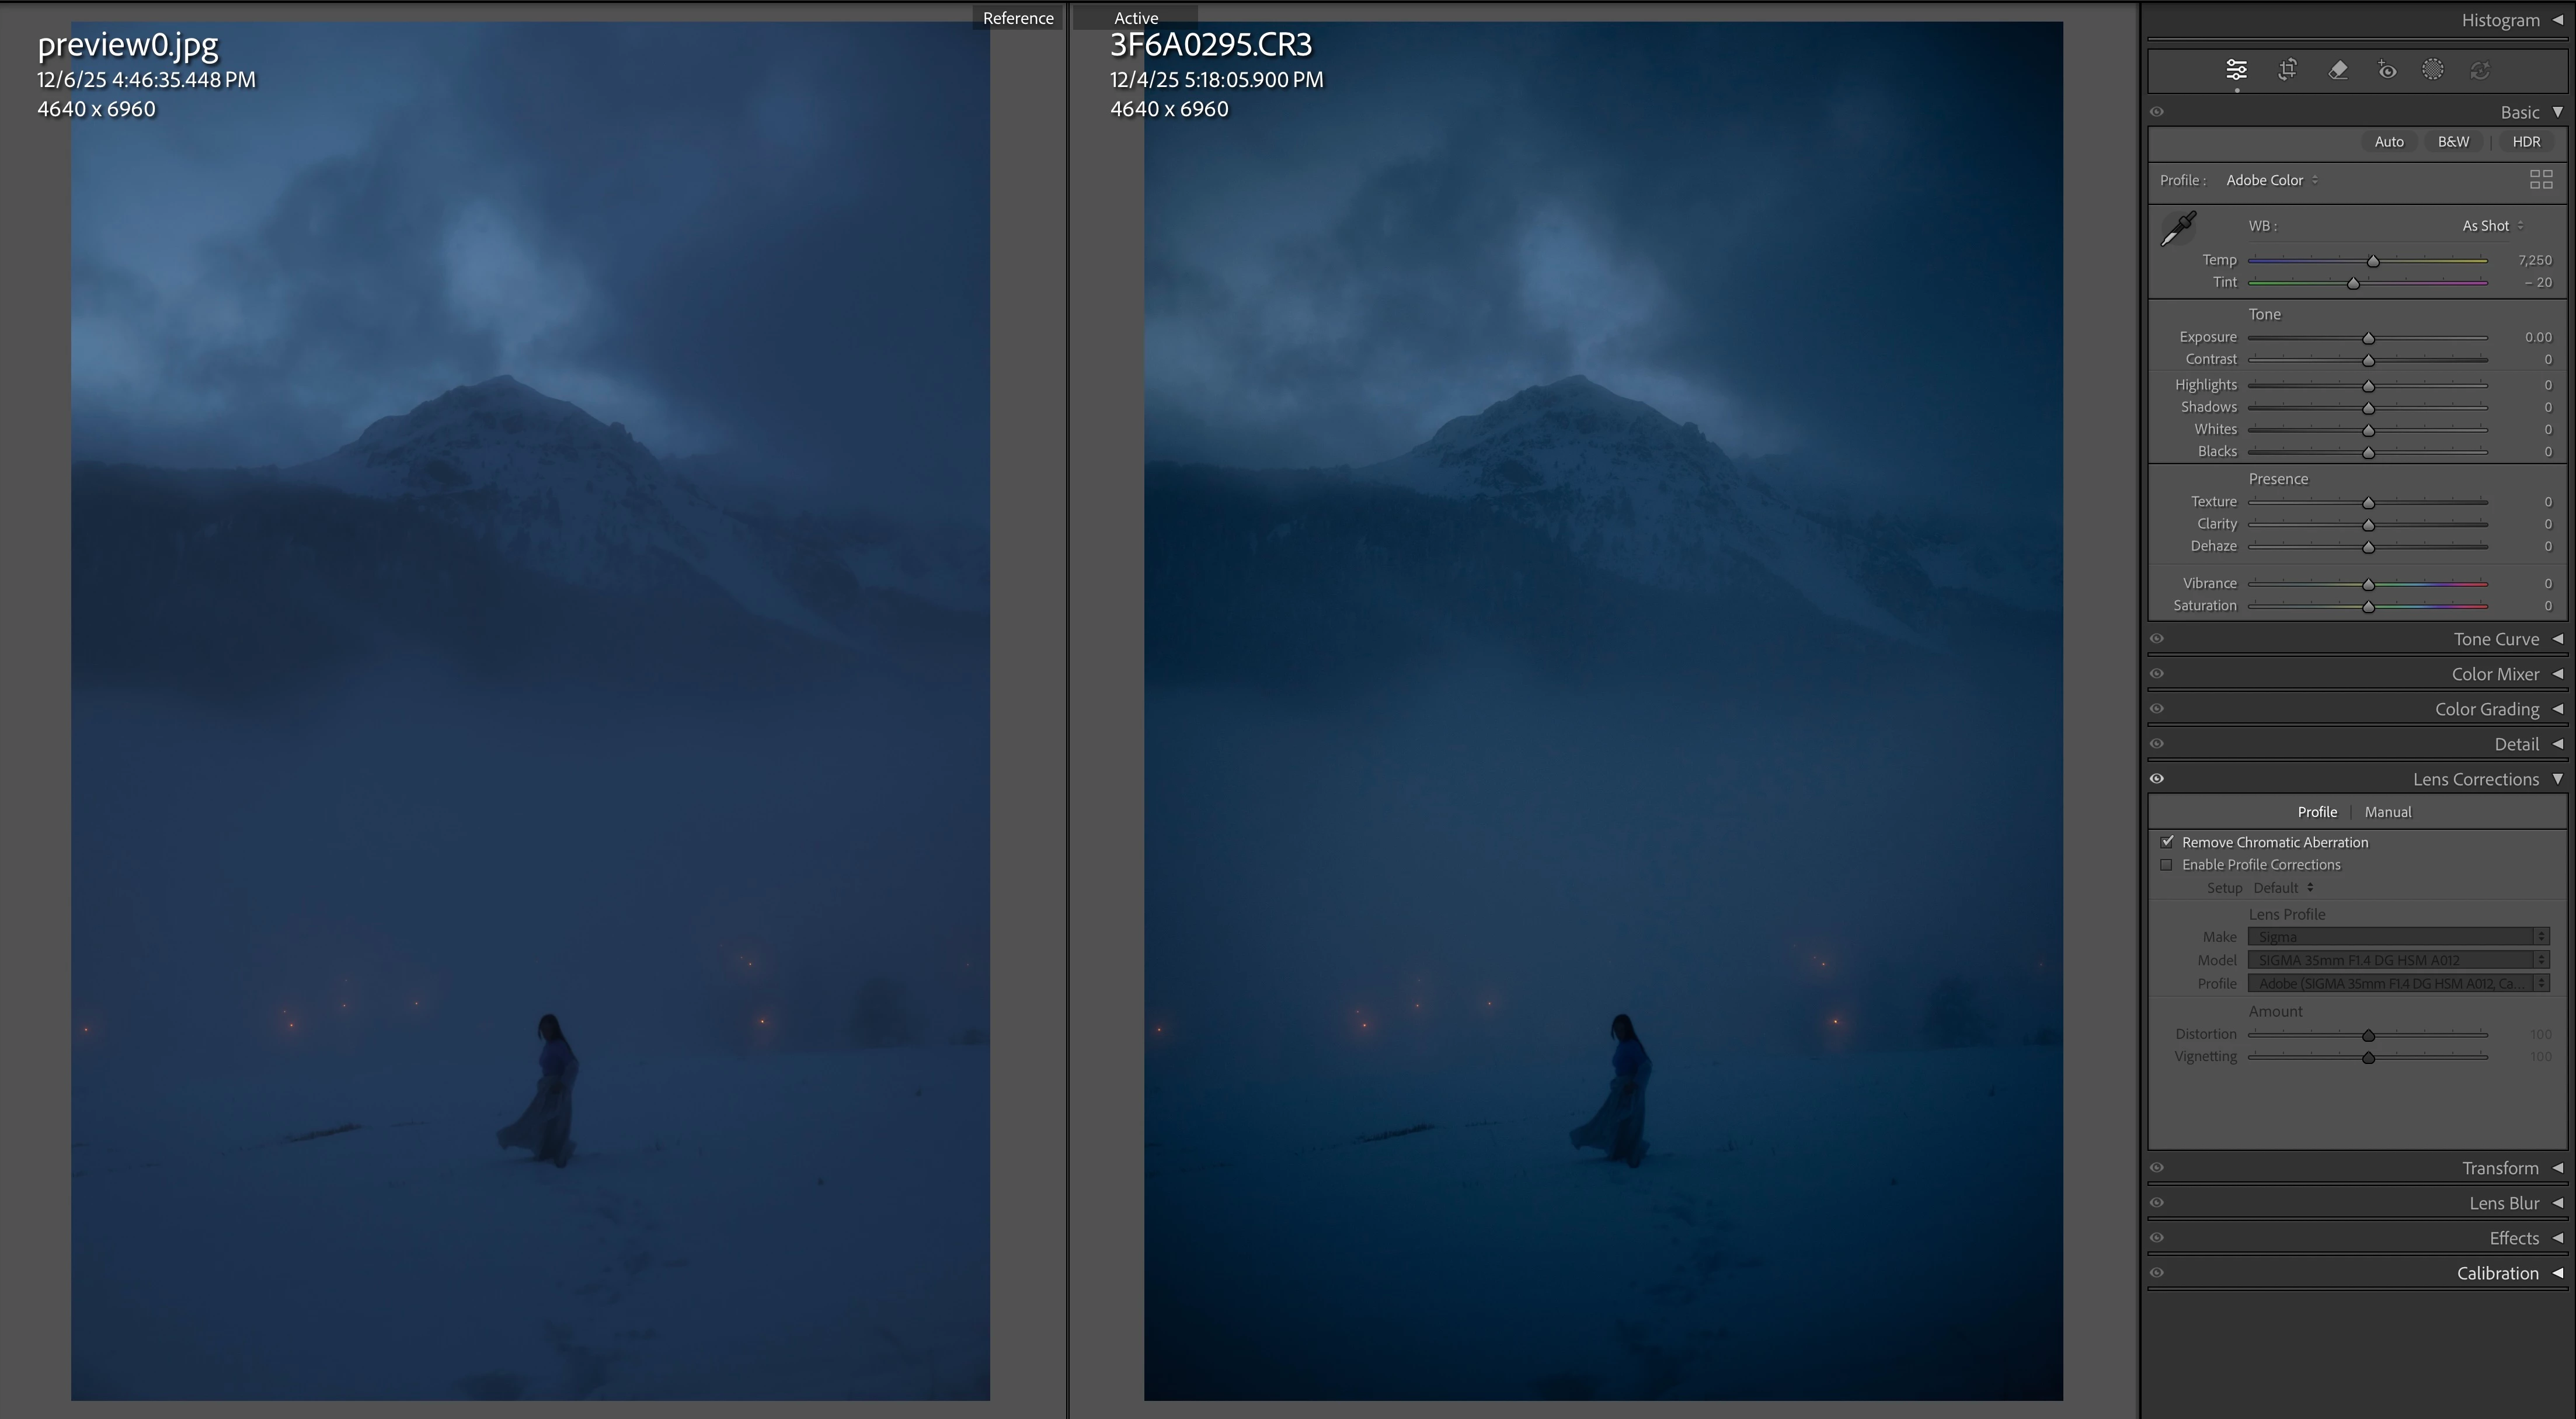Screen dimensions: 2576x1419
Task: Select the Crop overlay tool
Action: pos(2287,70)
